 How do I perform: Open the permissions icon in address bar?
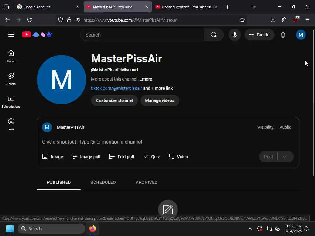click(x=78, y=20)
